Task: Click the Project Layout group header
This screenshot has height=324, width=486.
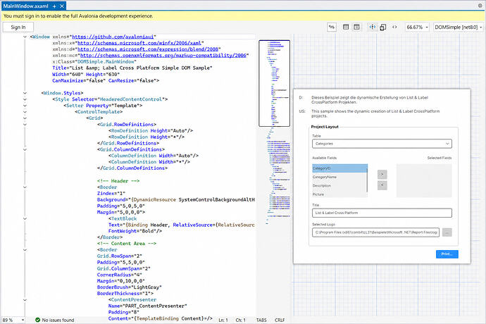Action: click(325, 127)
